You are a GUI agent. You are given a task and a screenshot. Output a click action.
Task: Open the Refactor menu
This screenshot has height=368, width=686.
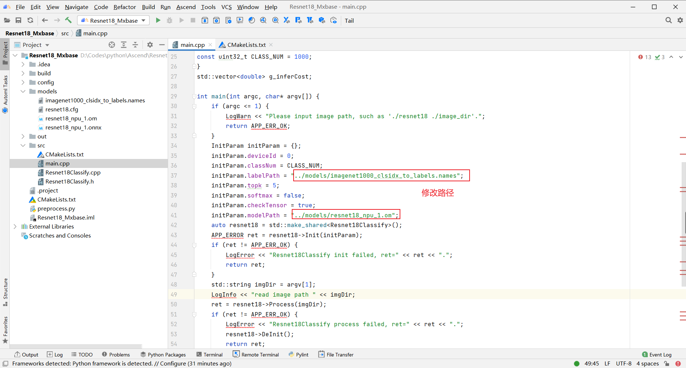pos(124,7)
